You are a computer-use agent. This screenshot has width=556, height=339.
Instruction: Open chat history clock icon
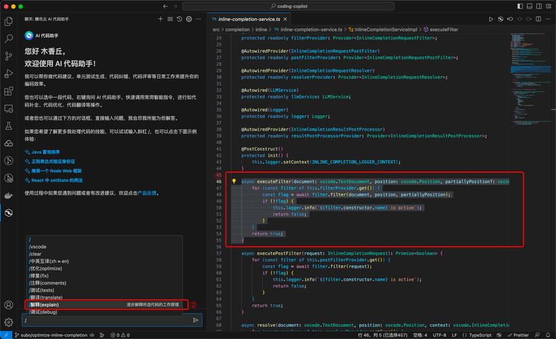click(179, 19)
